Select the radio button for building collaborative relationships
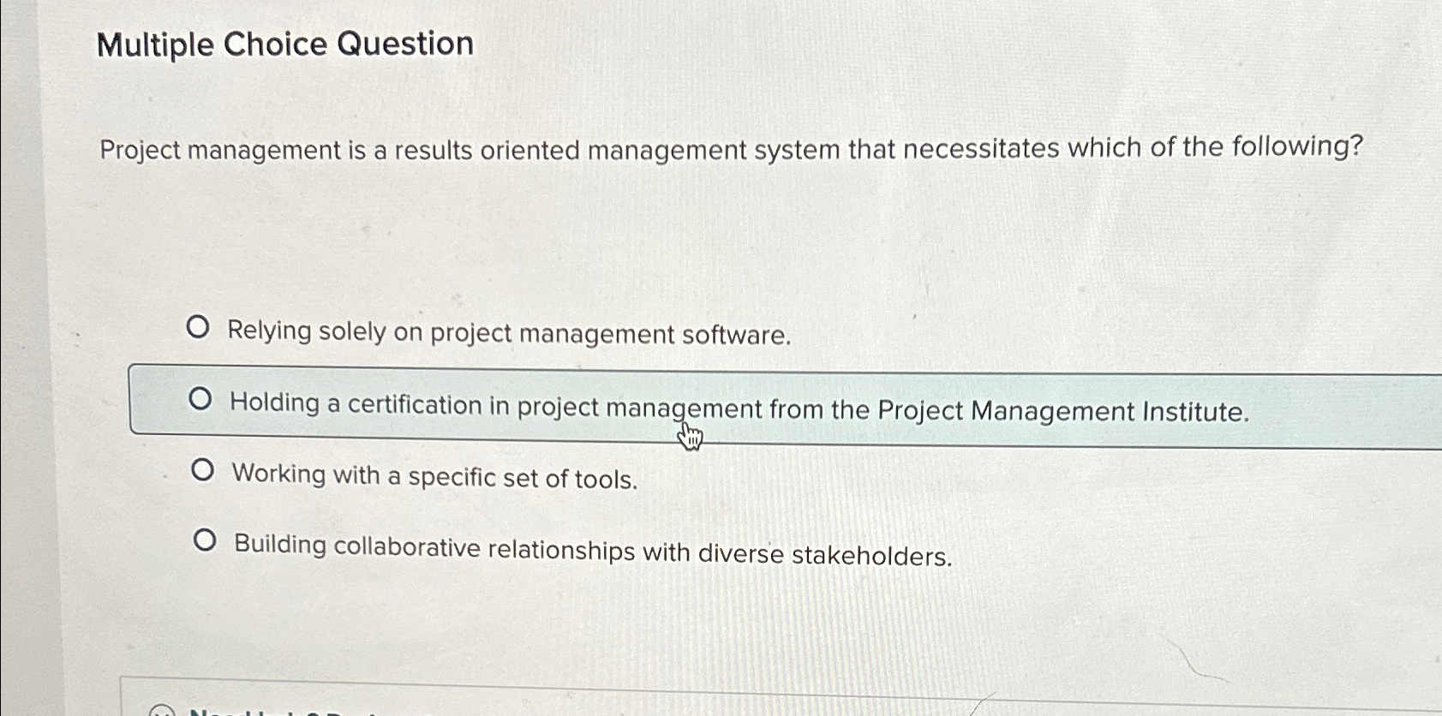 pyautogui.click(x=206, y=540)
